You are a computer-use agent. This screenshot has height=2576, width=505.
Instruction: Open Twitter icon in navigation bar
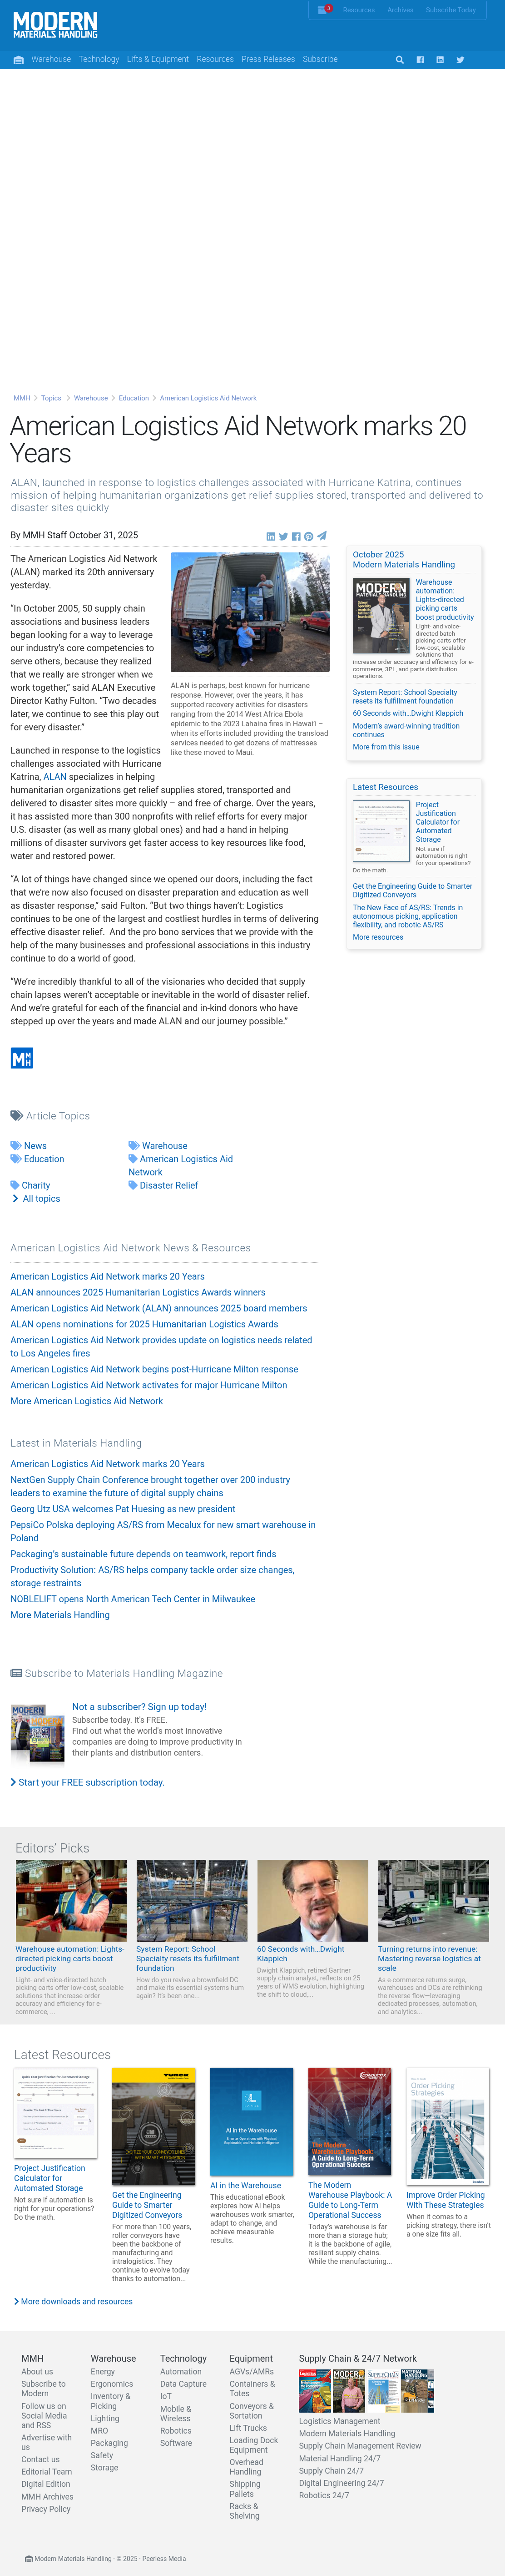(460, 60)
